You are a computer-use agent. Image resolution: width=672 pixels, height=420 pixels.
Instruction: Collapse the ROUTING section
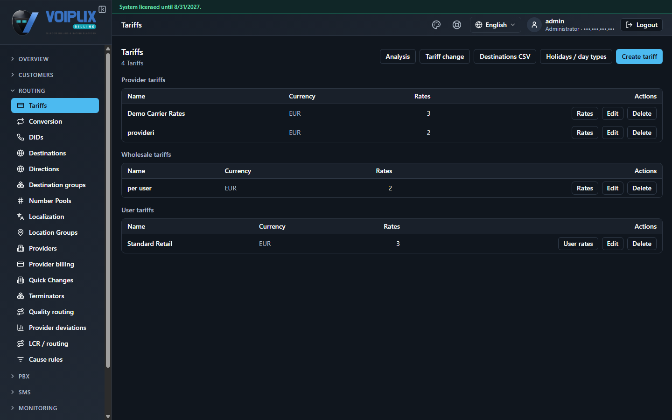(x=55, y=91)
